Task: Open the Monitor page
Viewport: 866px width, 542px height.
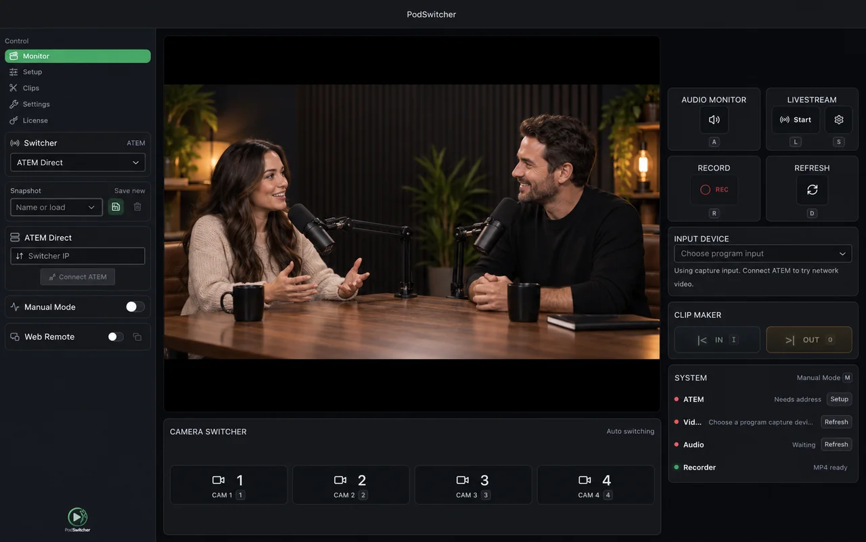Action: click(78, 56)
